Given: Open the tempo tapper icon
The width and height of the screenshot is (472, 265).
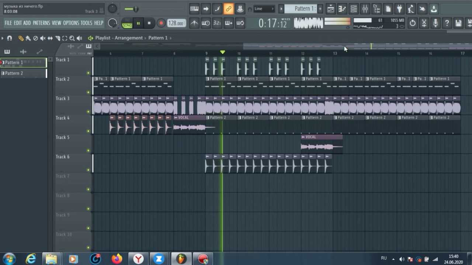Looking at the screenshot, I should pos(411,9).
